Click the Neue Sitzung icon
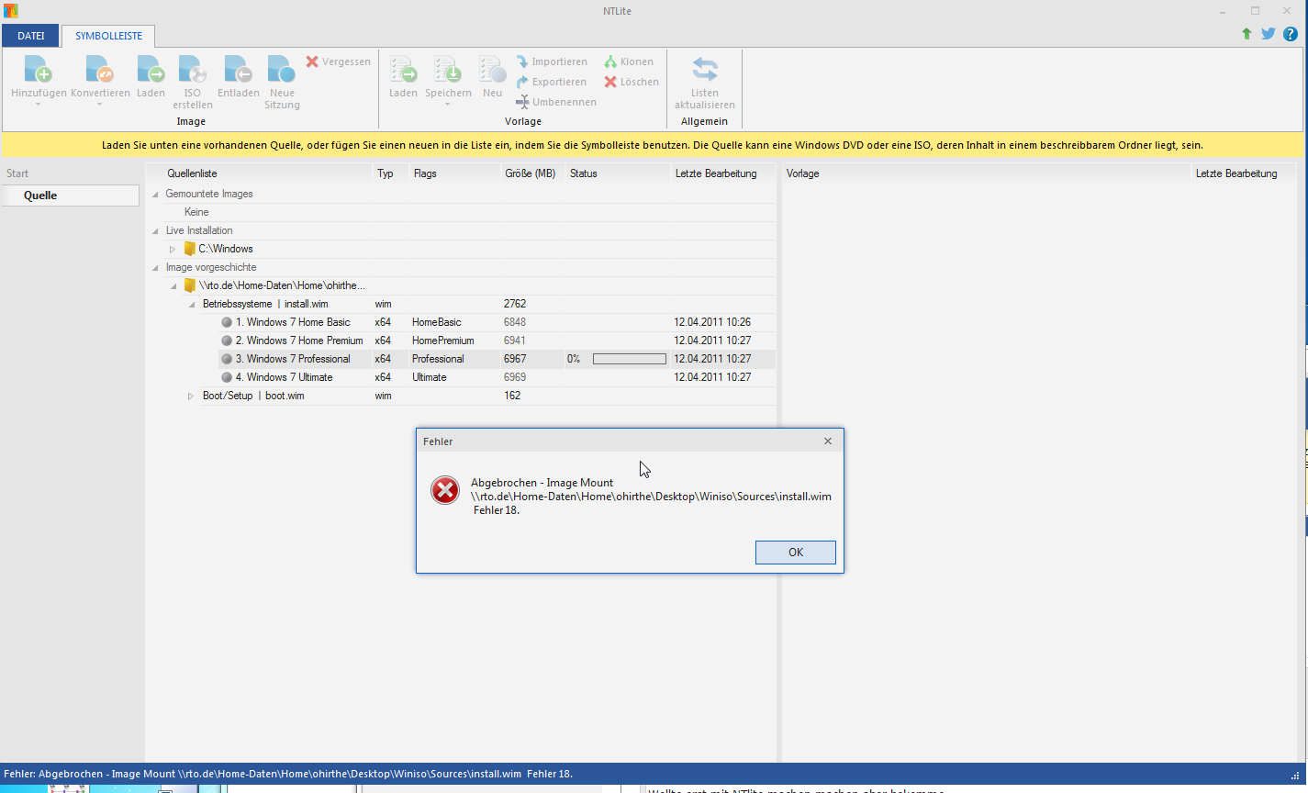 (x=282, y=70)
